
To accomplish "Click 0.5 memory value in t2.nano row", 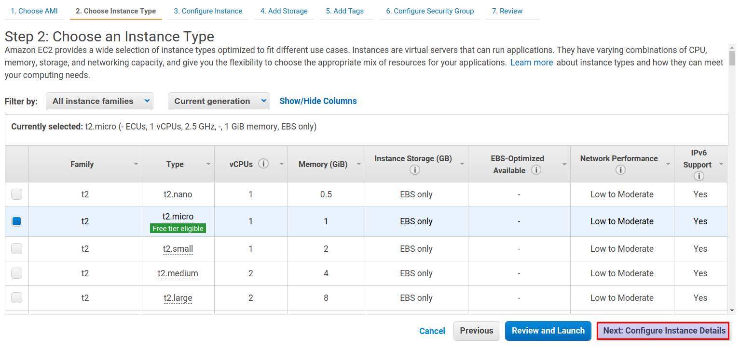I will point(326,194).
